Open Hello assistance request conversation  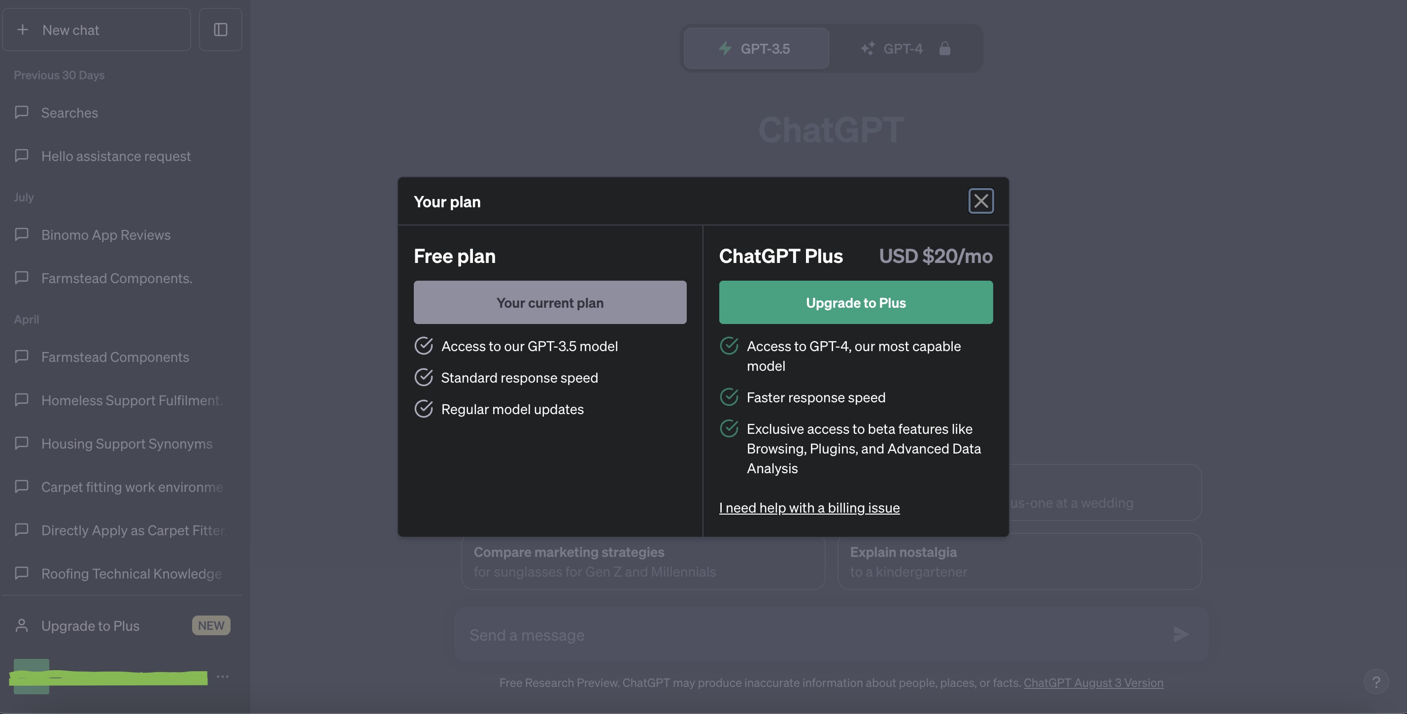click(x=116, y=156)
